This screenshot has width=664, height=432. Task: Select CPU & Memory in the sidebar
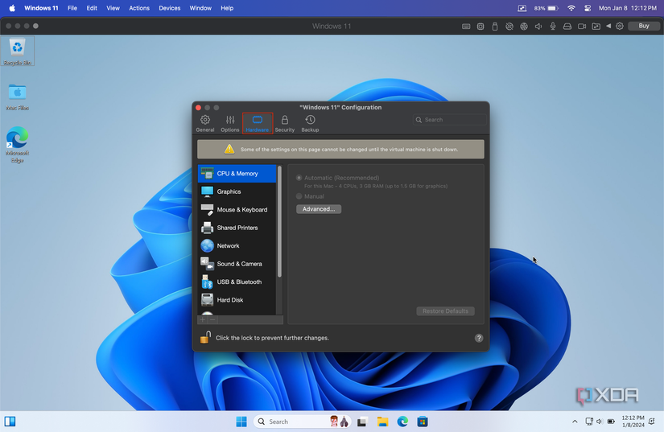pyautogui.click(x=237, y=174)
